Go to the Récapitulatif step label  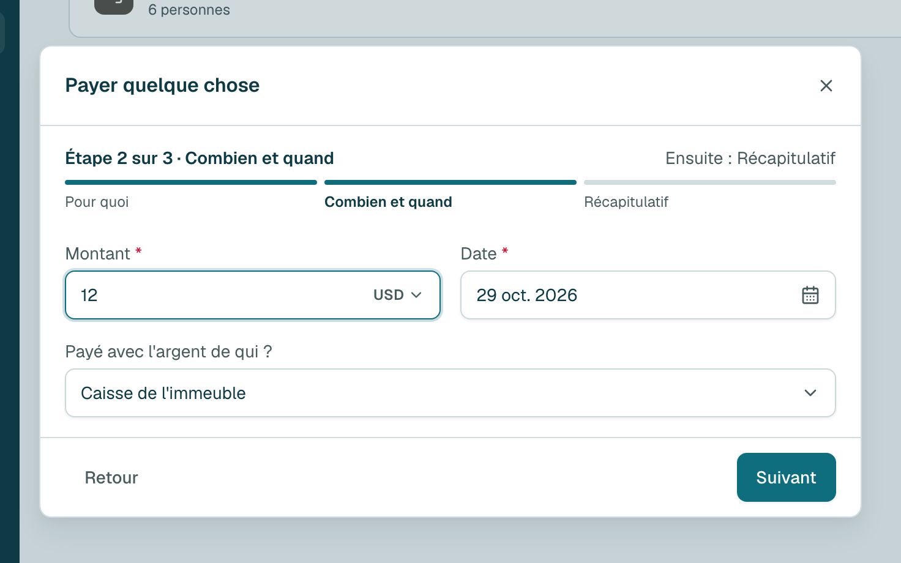(626, 202)
